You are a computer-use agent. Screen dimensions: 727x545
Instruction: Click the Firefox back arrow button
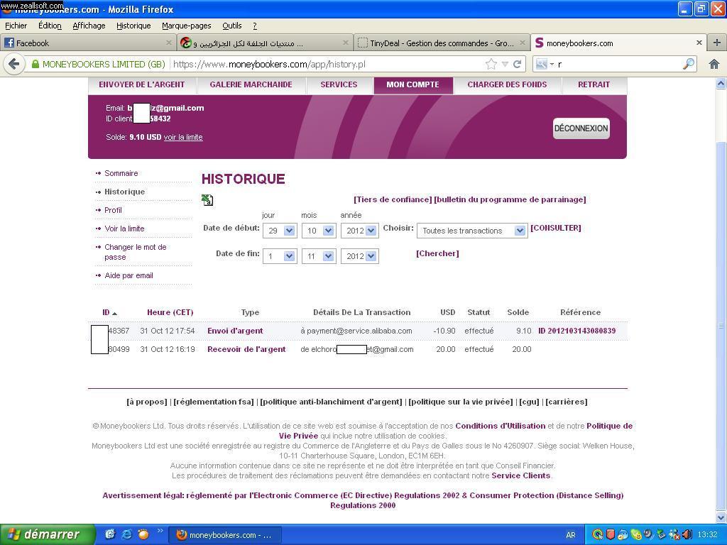tap(14, 64)
